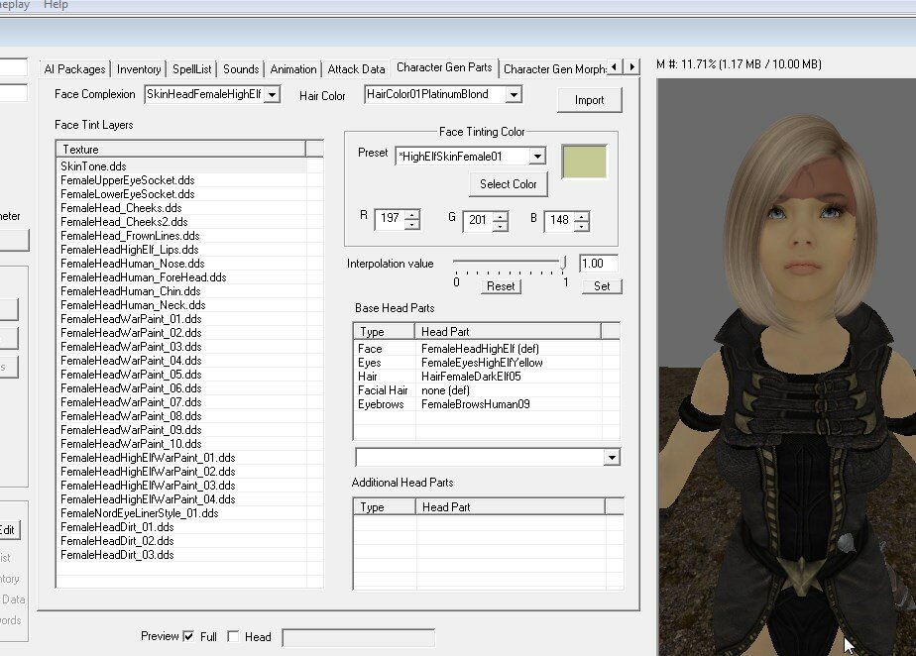Viewport: 916px width, 656px height.
Task: Select FemaleUpperEyeSocket.dds texture row
Action: 181,180
